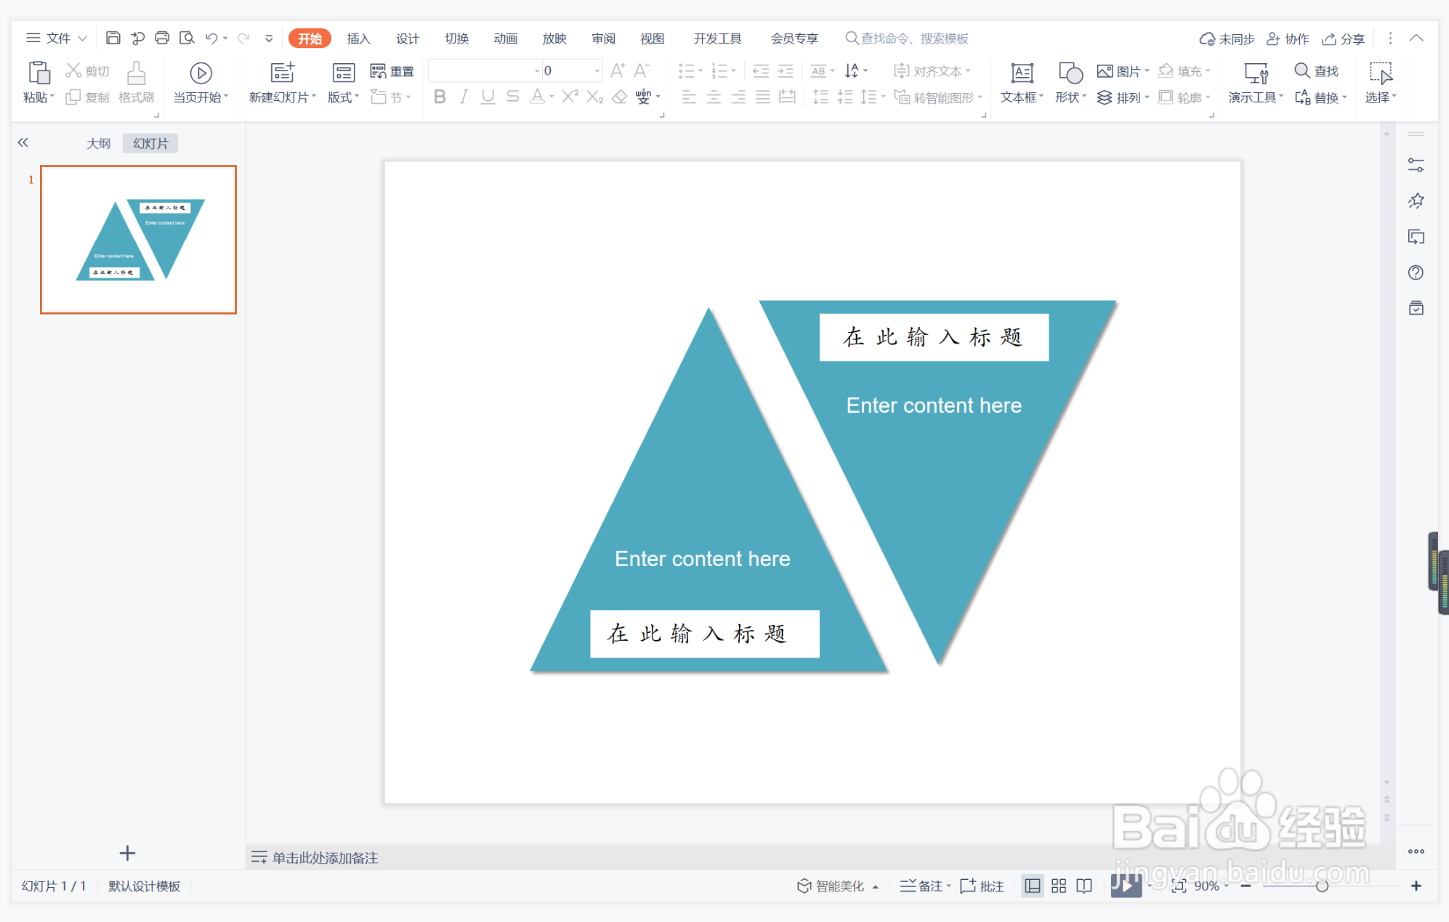Decrease font size with A- icon

pyautogui.click(x=641, y=70)
